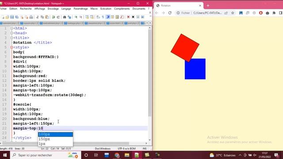This screenshot has width=283, height=159.
Task: Click the File Explorer taskbar icon
Action: coord(127,155)
